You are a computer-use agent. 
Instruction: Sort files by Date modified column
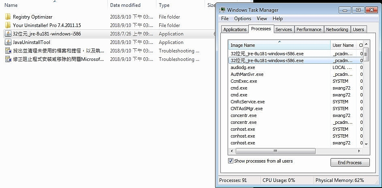[132, 5]
